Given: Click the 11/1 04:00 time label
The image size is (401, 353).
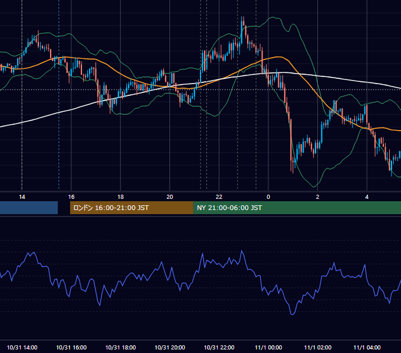Looking at the screenshot, I should (367, 347).
